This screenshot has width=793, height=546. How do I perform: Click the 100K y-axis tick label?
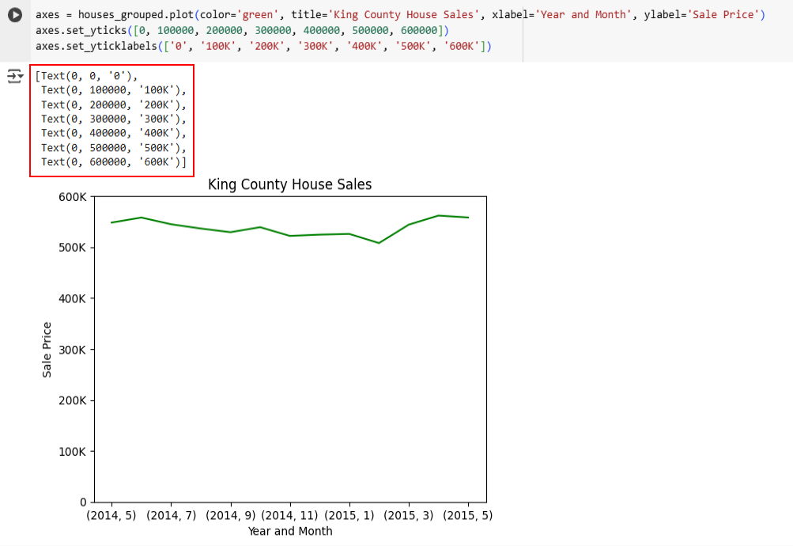tap(72, 451)
